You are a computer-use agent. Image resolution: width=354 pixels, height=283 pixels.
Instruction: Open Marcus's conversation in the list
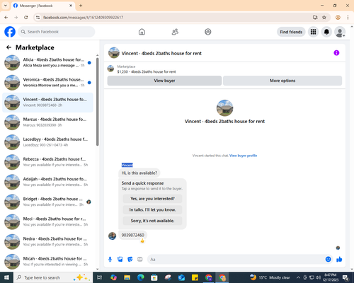(47, 122)
